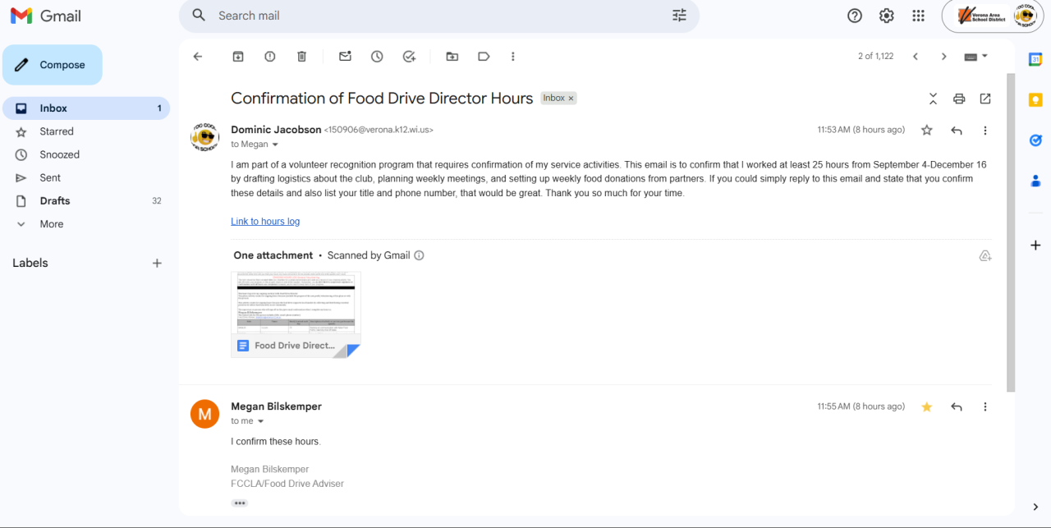Archive this email conversation

point(238,57)
